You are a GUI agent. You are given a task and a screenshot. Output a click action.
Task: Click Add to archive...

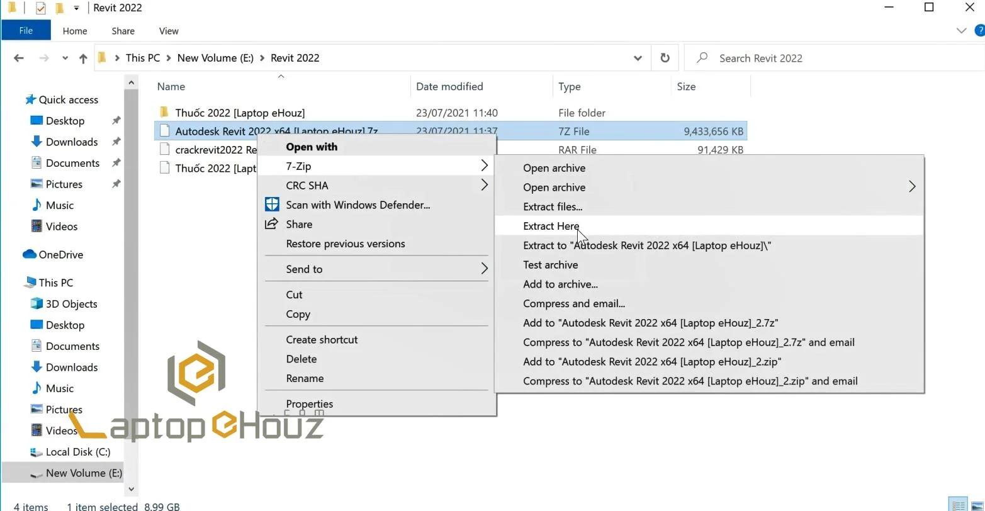tap(709, 284)
